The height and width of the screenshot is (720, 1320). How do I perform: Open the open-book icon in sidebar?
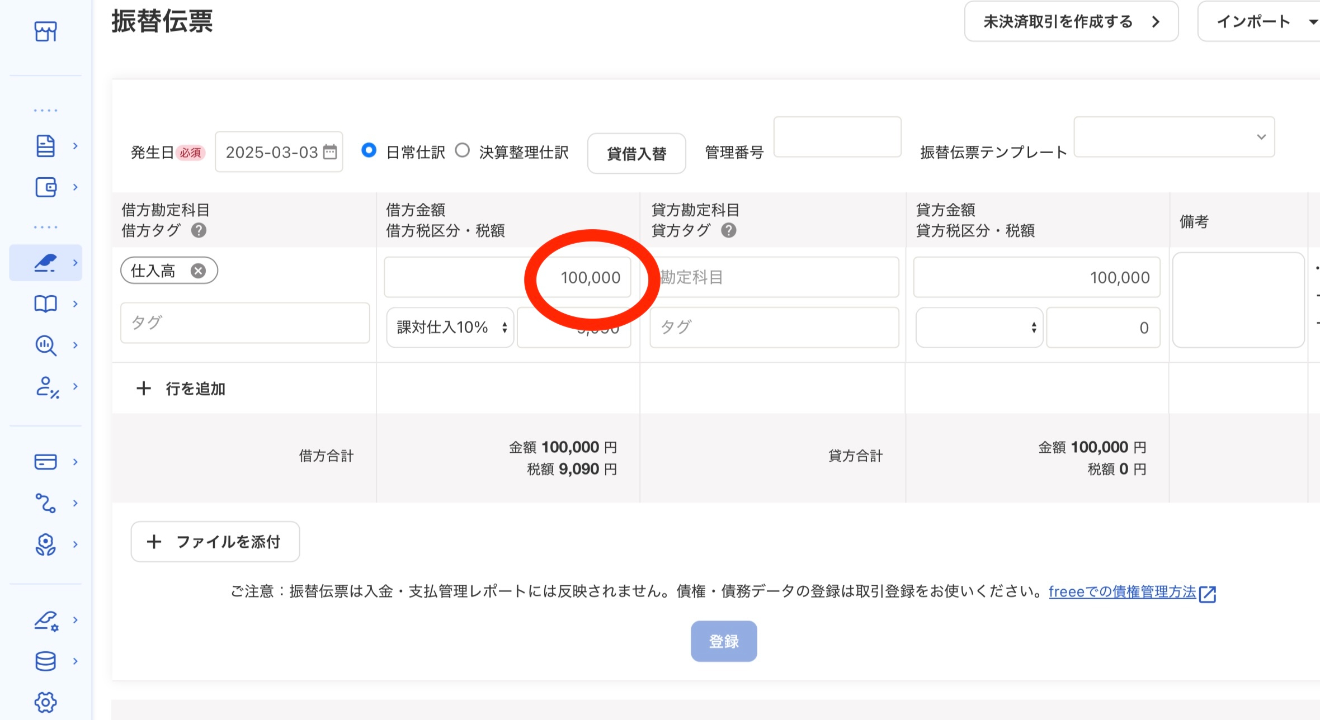point(45,304)
